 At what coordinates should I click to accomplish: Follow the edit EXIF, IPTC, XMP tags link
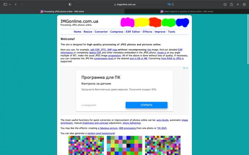[x=104, y=50]
